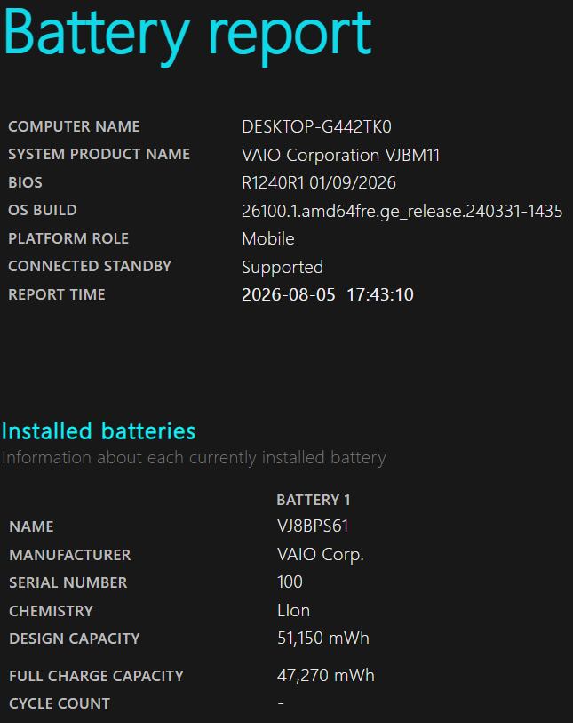573x723 pixels.
Task: Select the computer name DESKTOP-G442TK0 value
Action: click(x=316, y=127)
